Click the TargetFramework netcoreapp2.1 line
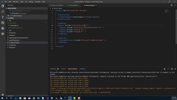The width and height of the screenshot is (177, 100). pos(79,17)
